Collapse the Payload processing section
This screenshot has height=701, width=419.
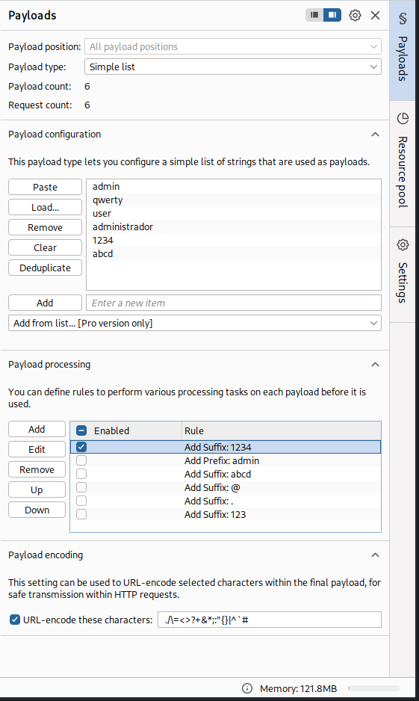click(x=375, y=365)
